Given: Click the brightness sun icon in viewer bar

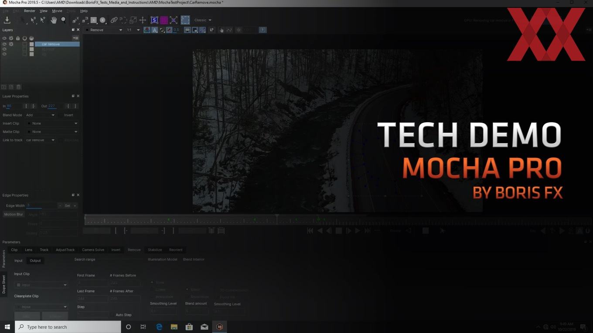Looking at the screenshot, I should tap(239, 30).
